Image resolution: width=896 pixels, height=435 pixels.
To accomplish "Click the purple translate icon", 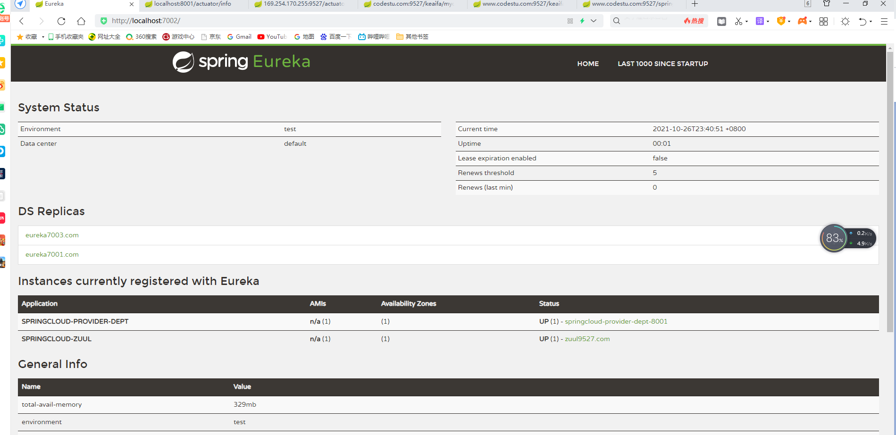I will (760, 21).
